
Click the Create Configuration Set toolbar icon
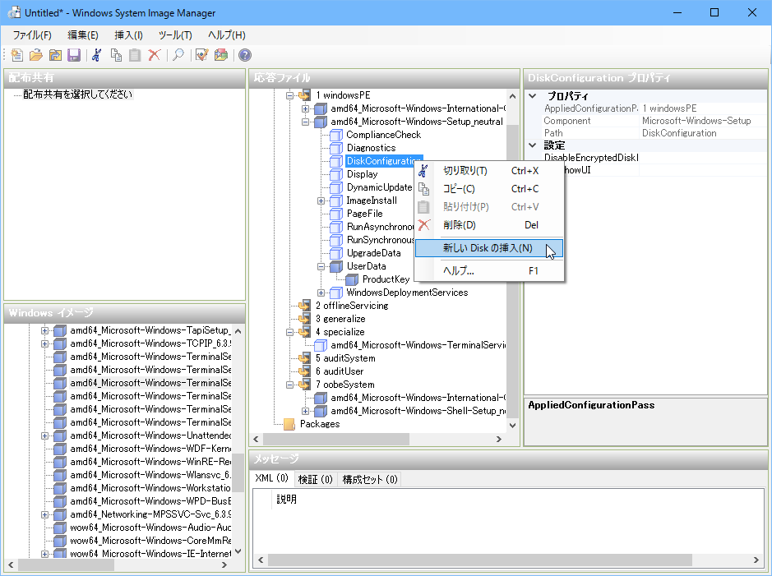point(221,55)
